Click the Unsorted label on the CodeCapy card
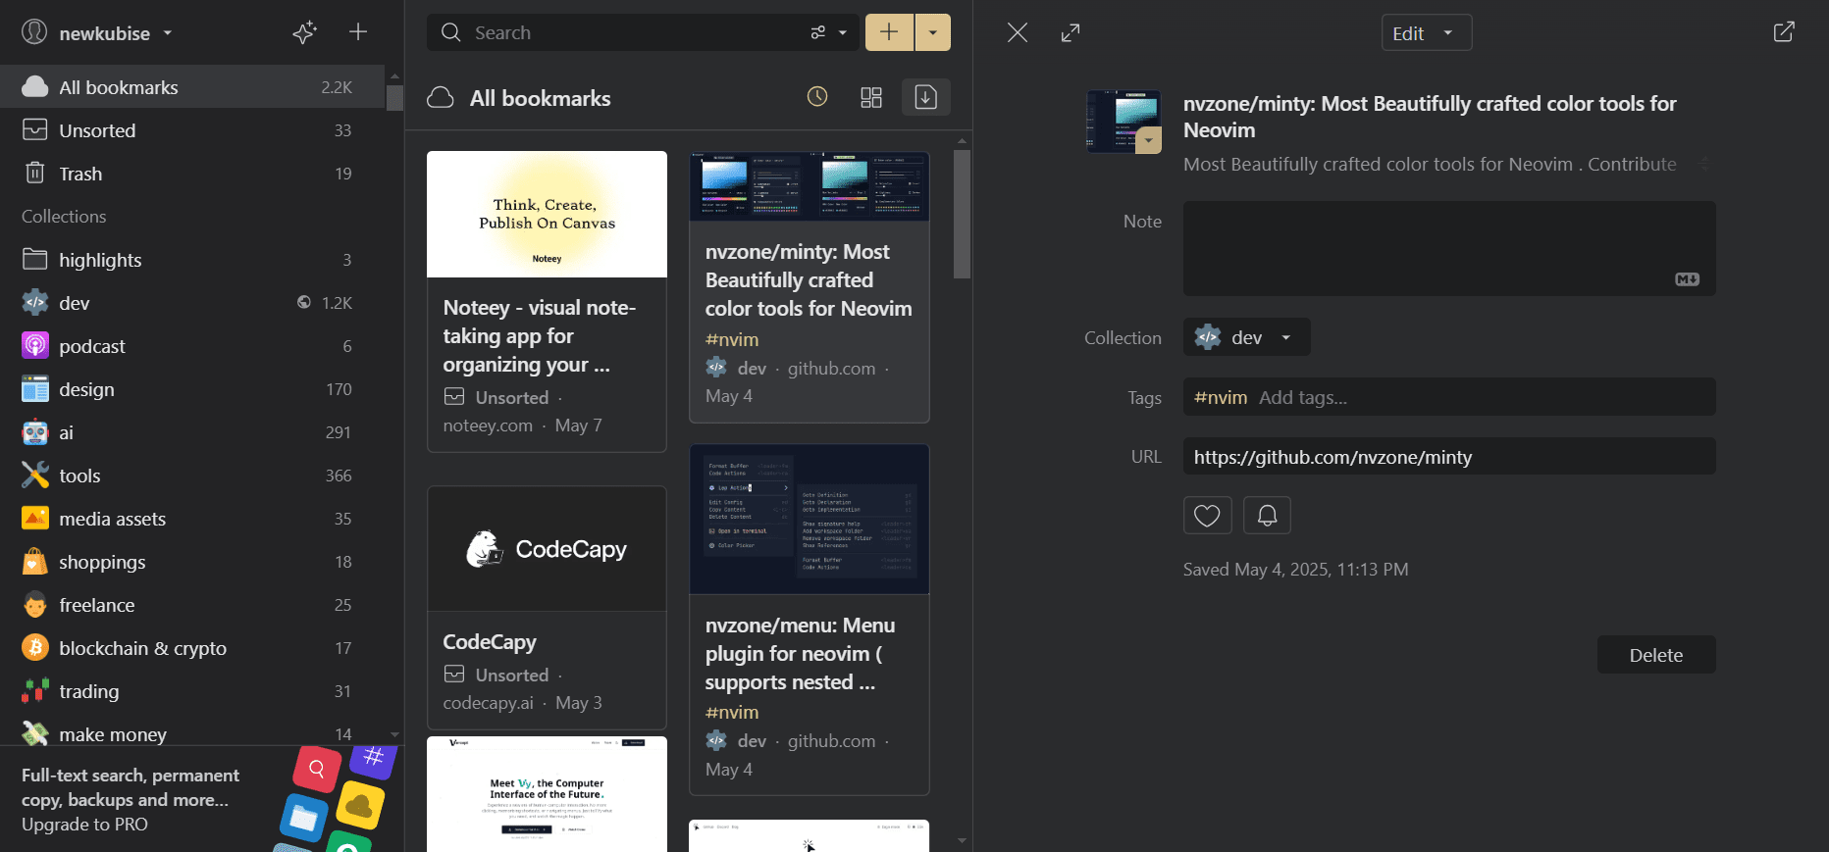Image resolution: width=1829 pixels, height=852 pixels. click(x=511, y=675)
